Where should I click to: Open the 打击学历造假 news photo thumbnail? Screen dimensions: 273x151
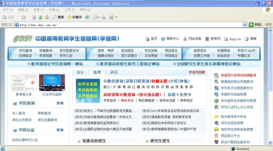(52, 83)
